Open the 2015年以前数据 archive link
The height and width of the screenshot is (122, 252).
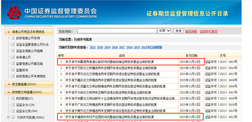pos(152,47)
